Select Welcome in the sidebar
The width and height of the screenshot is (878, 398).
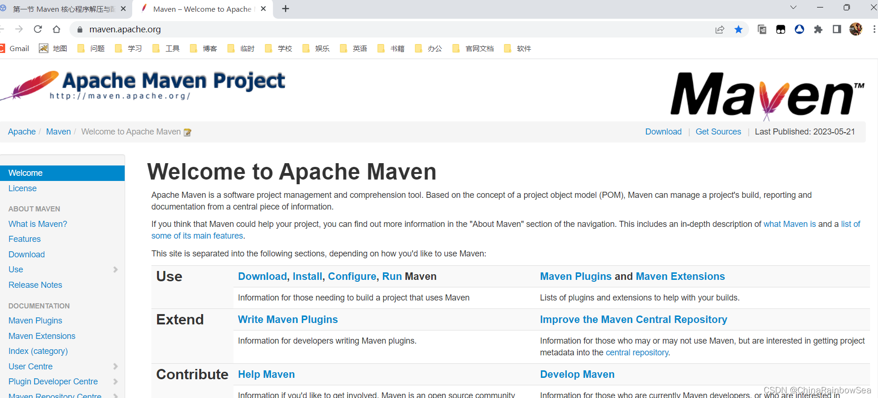(x=62, y=173)
